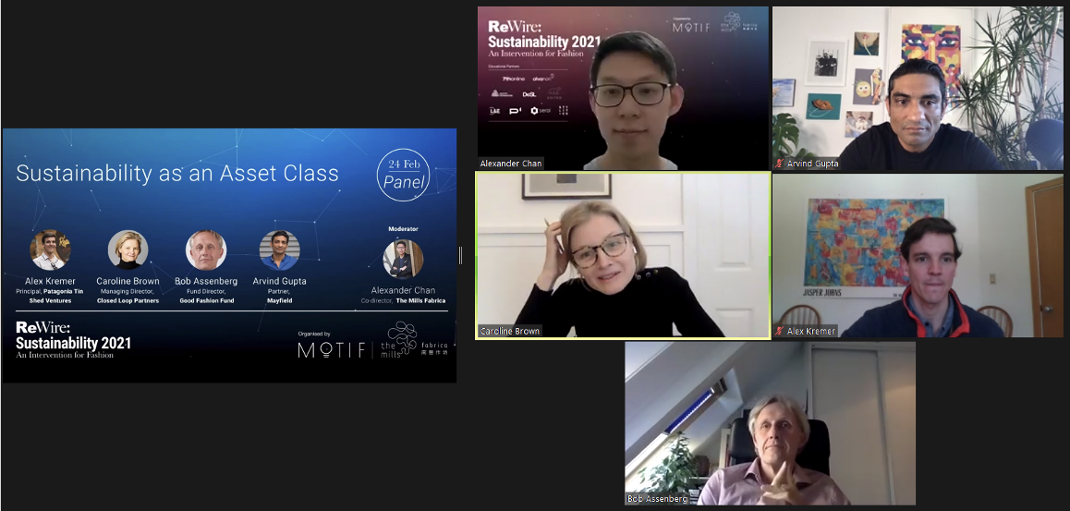Grab the divider handle between slide and gallery
Image resolution: width=1070 pixels, height=511 pixels.
461,255
